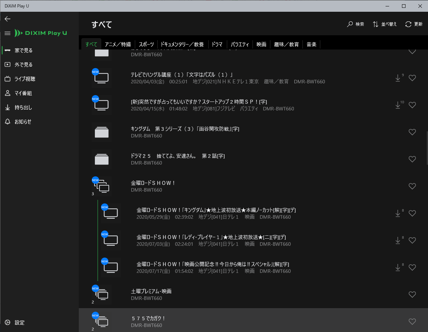
Task: Download the Ready Player One recording
Action: tap(398, 240)
